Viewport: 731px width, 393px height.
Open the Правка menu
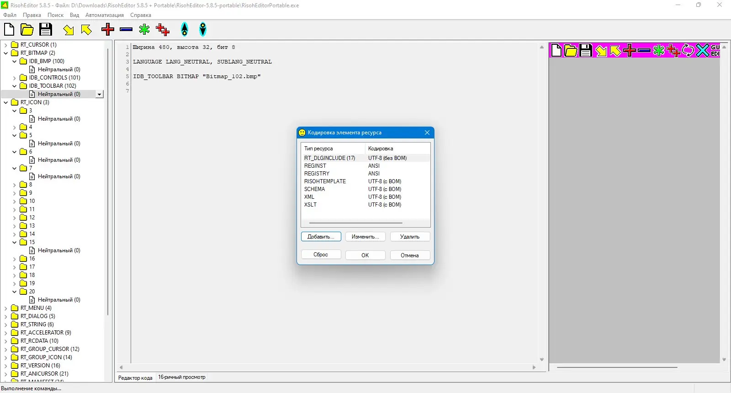(x=32, y=15)
